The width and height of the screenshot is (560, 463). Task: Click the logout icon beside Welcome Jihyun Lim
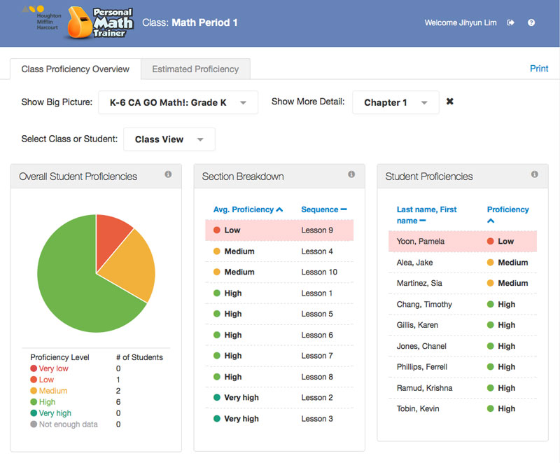click(x=511, y=23)
